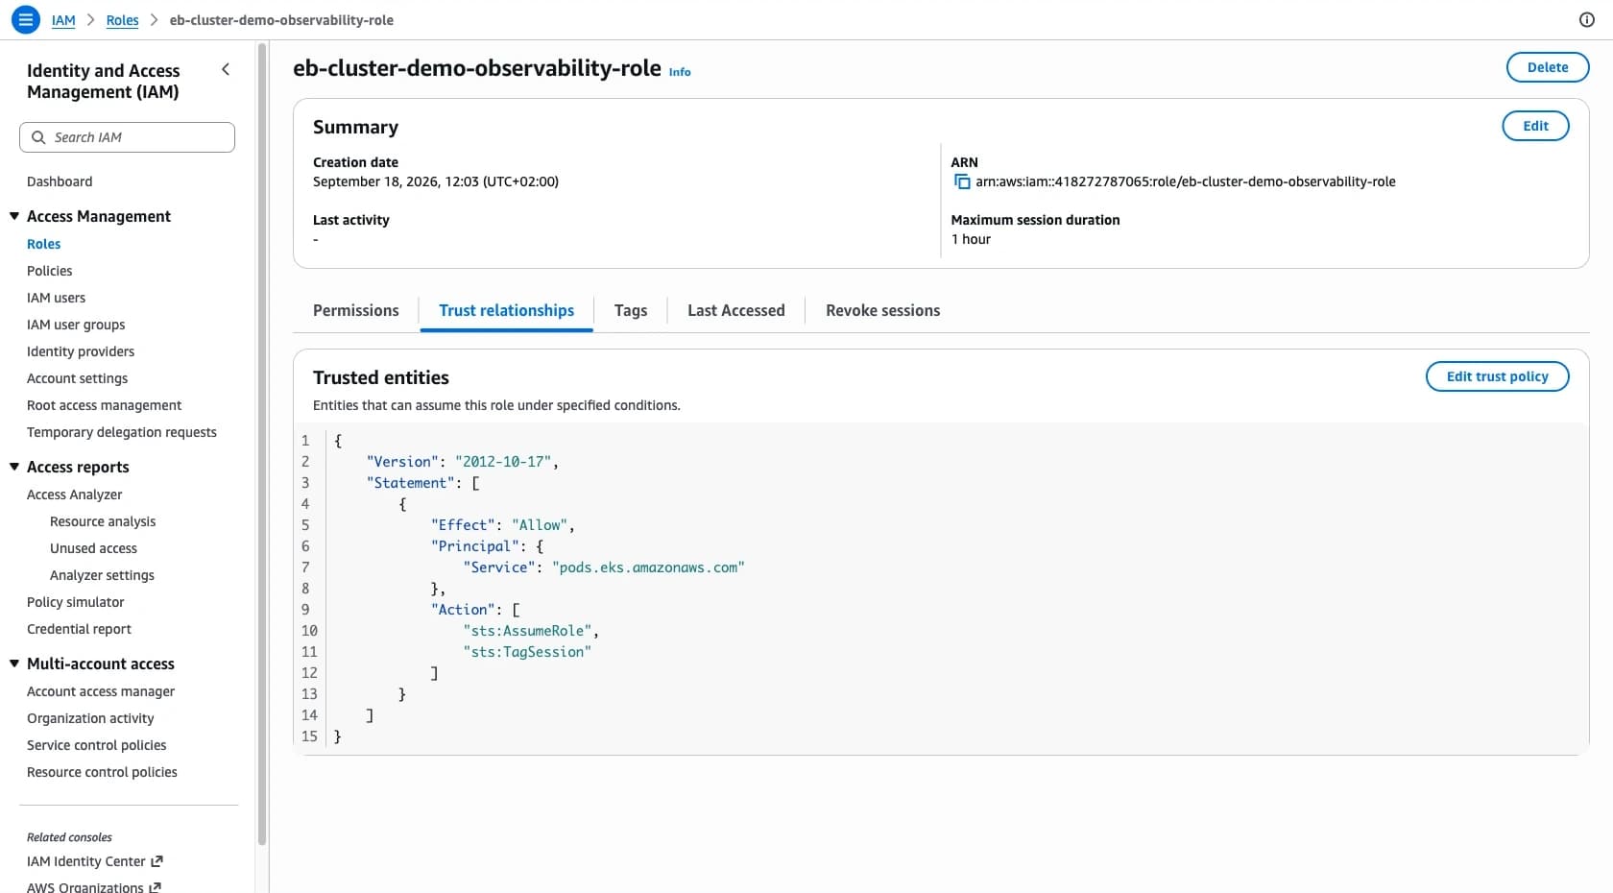The image size is (1613, 893).
Task: Open AWS Organizations external link
Action: 94,887
